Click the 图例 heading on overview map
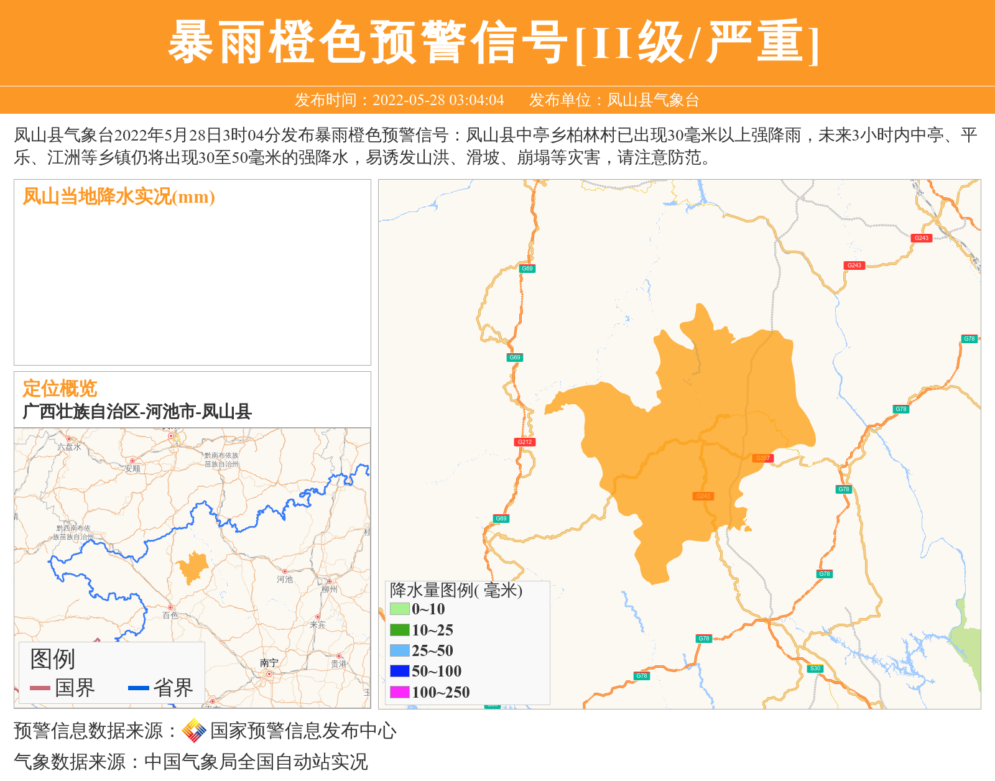The height and width of the screenshot is (781, 995). click(53, 659)
